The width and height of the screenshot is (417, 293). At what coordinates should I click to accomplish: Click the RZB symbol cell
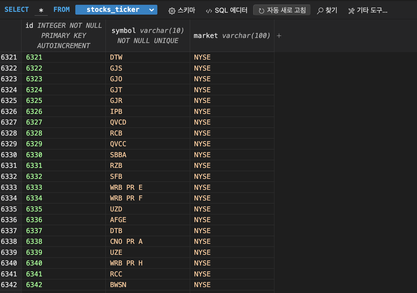148,166
